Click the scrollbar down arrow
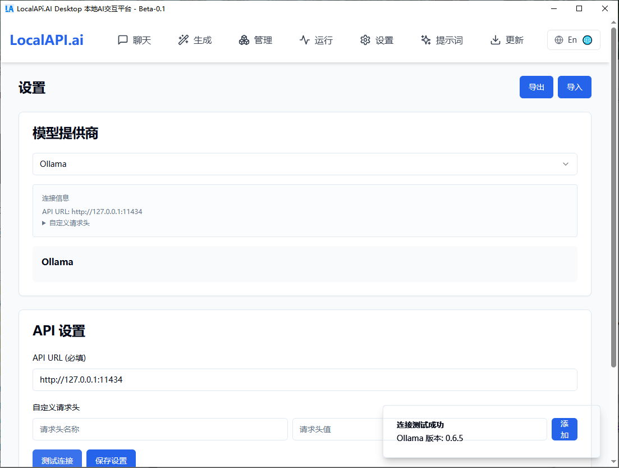 tap(613, 462)
